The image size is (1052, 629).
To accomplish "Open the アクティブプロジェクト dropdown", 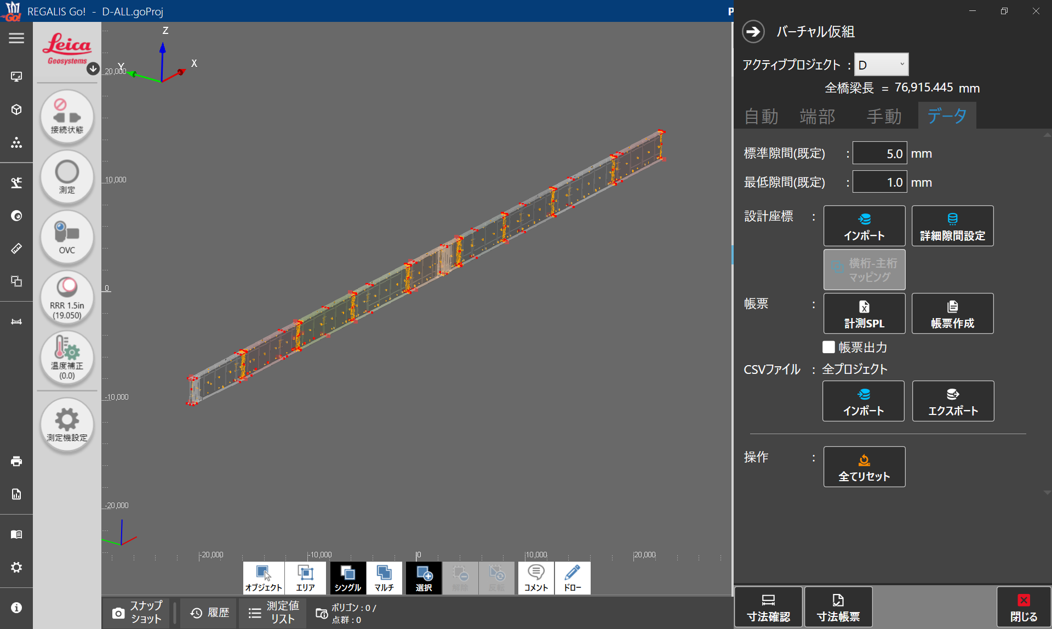I will pos(881,65).
